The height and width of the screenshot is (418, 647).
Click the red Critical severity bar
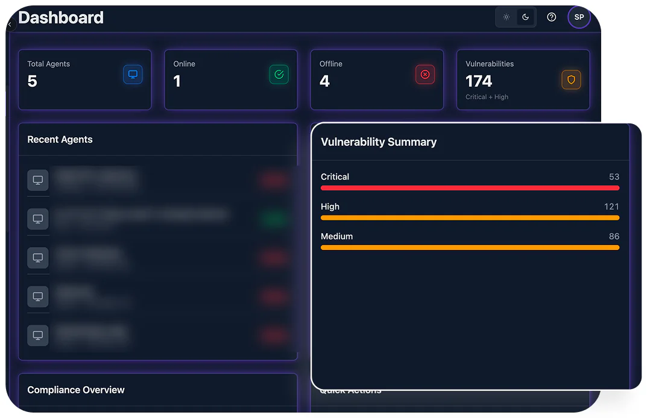click(x=470, y=188)
